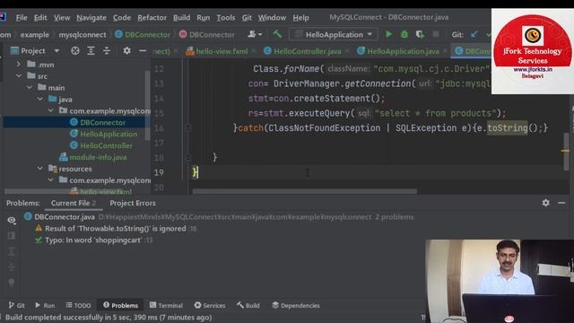The image size is (574, 323).
Task: Click Select Opened File target icon
Action: click(x=75, y=51)
